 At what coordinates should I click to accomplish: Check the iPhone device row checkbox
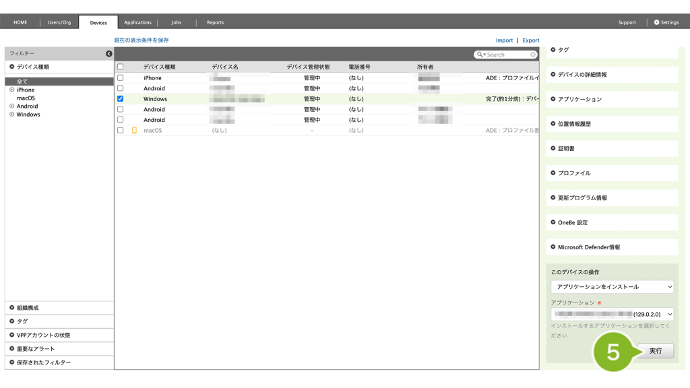tap(121, 78)
